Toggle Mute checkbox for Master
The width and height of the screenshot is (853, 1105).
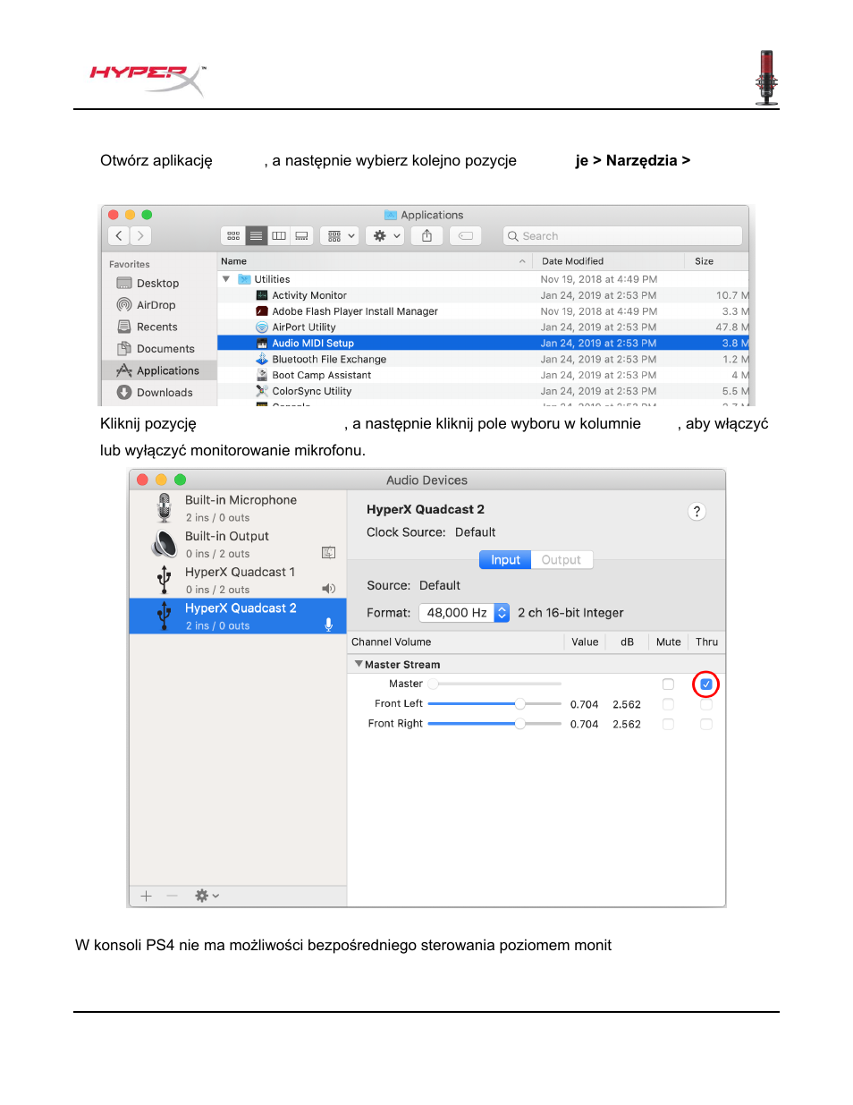(668, 684)
